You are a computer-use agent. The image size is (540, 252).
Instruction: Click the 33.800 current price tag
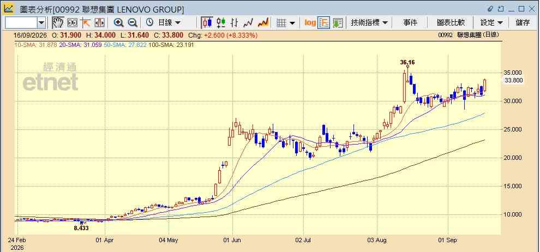pos(513,80)
